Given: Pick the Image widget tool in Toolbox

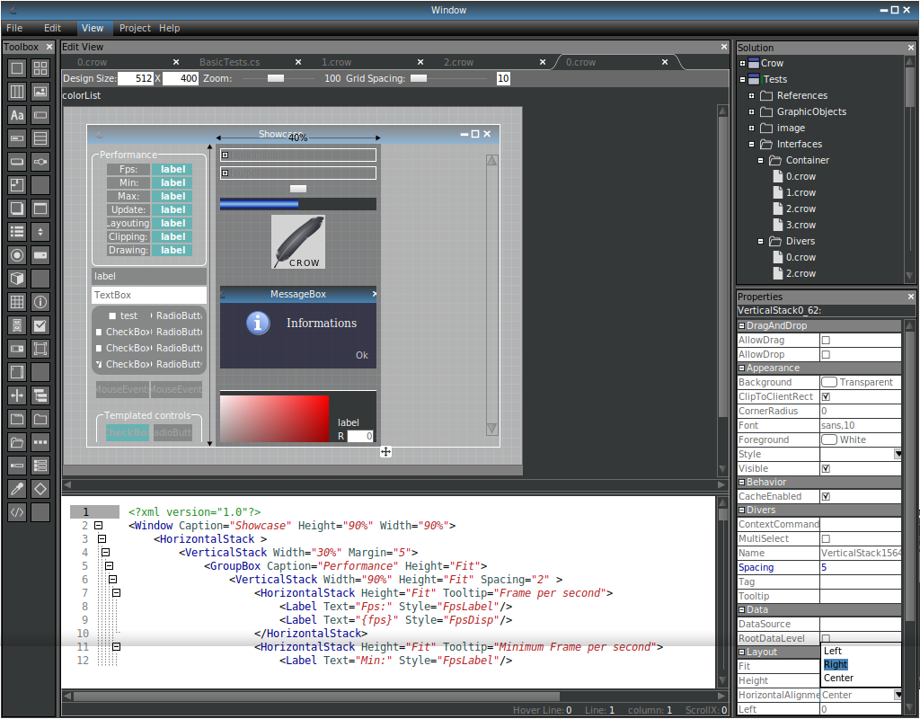Looking at the screenshot, I should [x=40, y=92].
